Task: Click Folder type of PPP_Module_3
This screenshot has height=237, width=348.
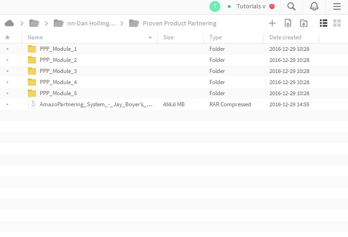Action: point(217,71)
